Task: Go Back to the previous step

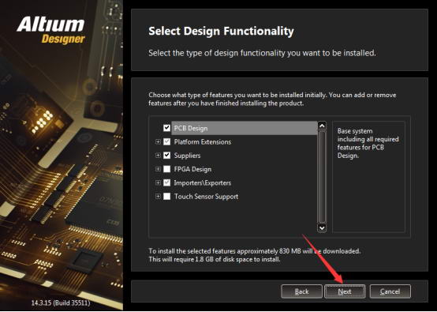Action: [x=301, y=291]
